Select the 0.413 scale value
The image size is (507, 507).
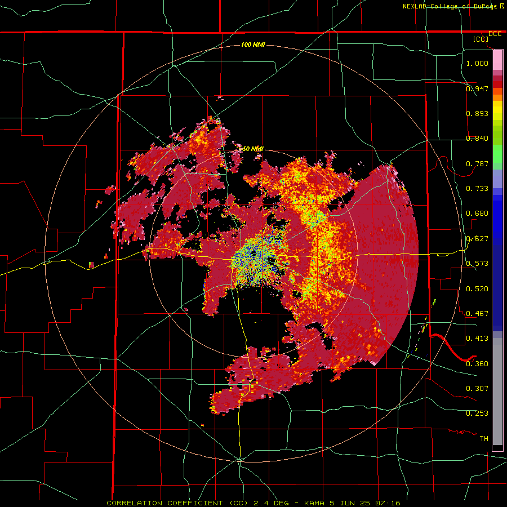click(477, 339)
